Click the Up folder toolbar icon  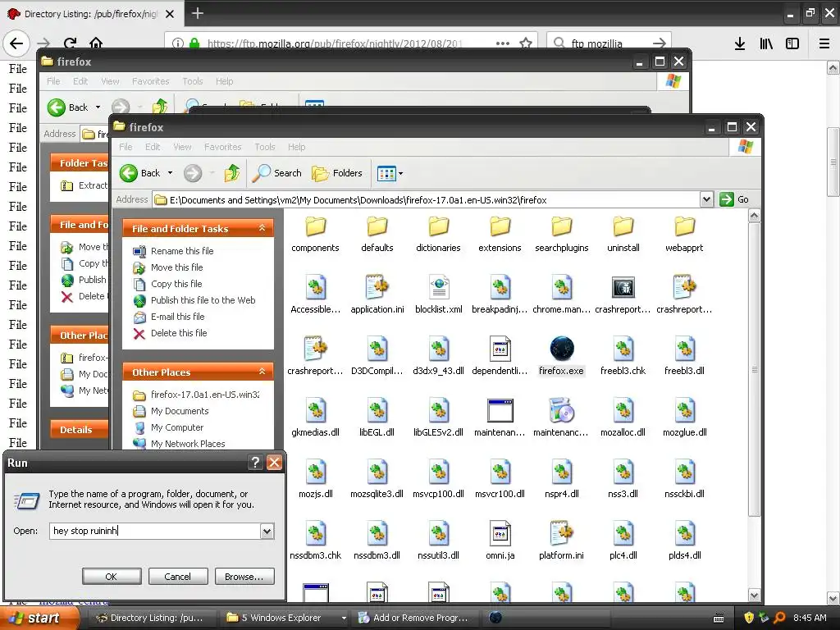pyautogui.click(x=232, y=173)
